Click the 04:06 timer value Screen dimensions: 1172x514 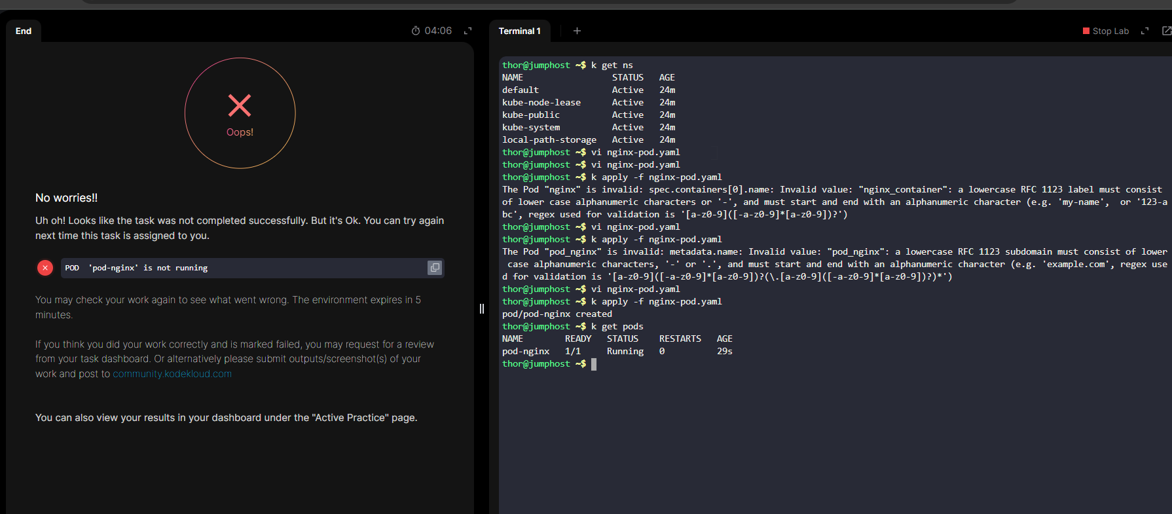click(x=438, y=31)
